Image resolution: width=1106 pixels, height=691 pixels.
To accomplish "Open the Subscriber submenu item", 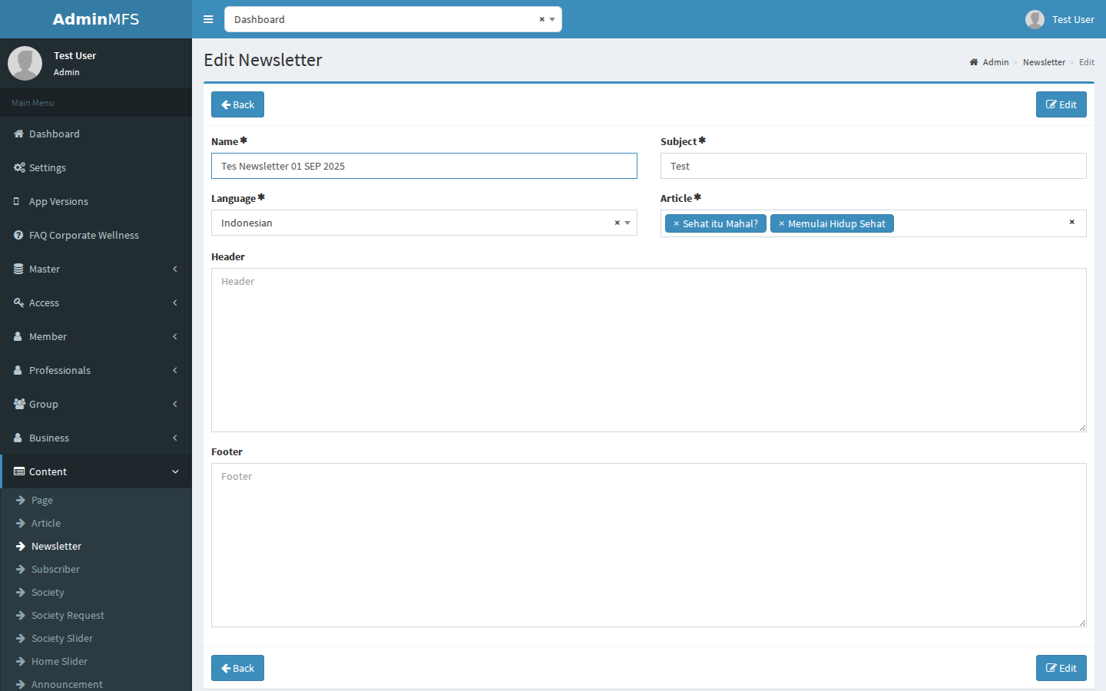I will point(55,569).
